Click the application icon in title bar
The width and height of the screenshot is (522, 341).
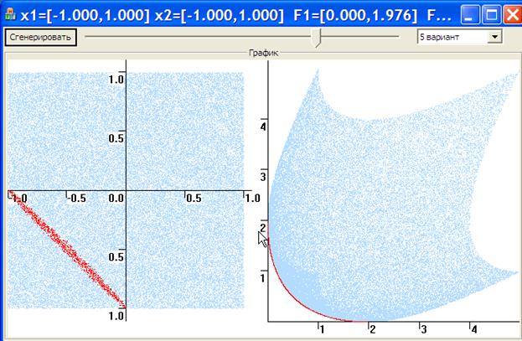(x=10, y=14)
